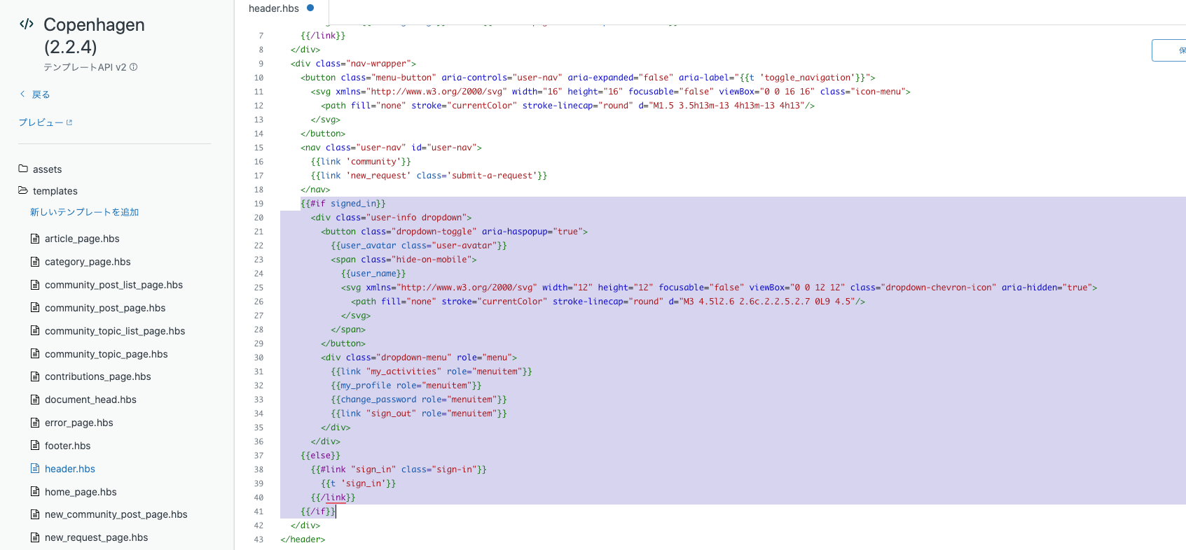The image size is (1186, 550).
Task: Collapse the templates folder
Action: [55, 191]
